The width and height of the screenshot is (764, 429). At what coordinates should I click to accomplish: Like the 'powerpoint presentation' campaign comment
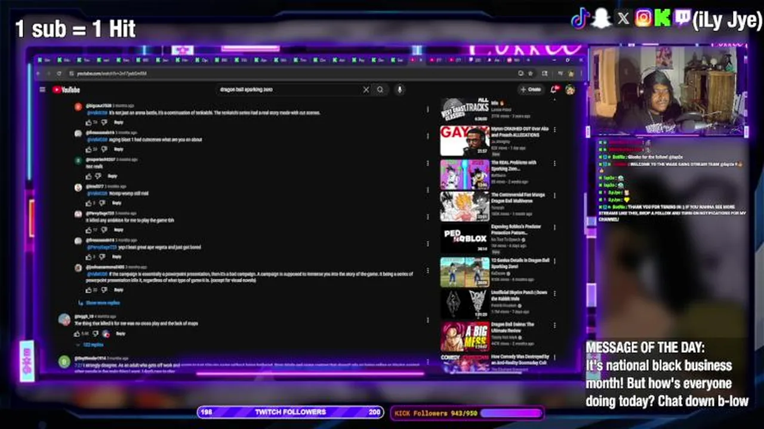pos(89,290)
